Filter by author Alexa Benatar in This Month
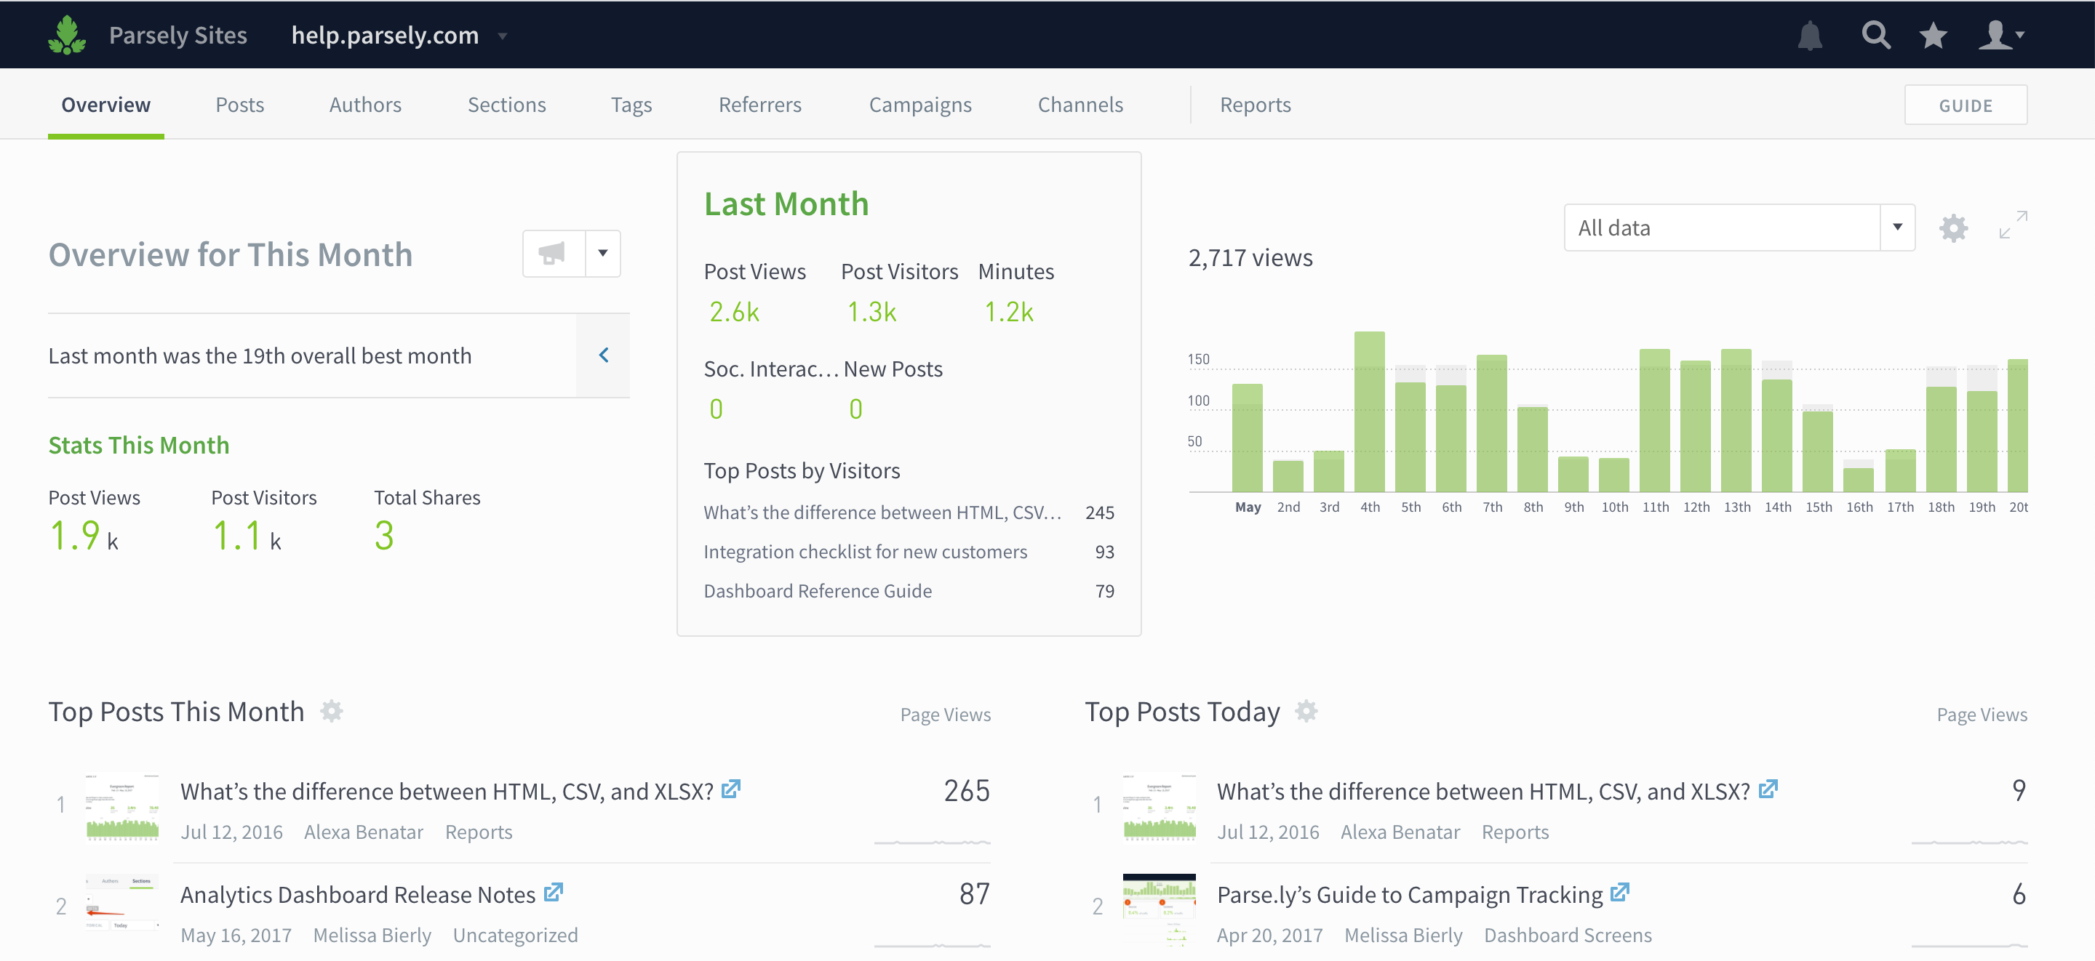Image resolution: width=2095 pixels, height=961 pixels. pos(364,832)
